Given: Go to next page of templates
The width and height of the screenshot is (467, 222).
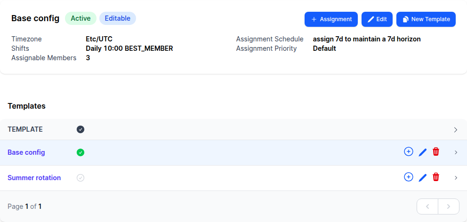Looking at the screenshot, I should (x=449, y=206).
